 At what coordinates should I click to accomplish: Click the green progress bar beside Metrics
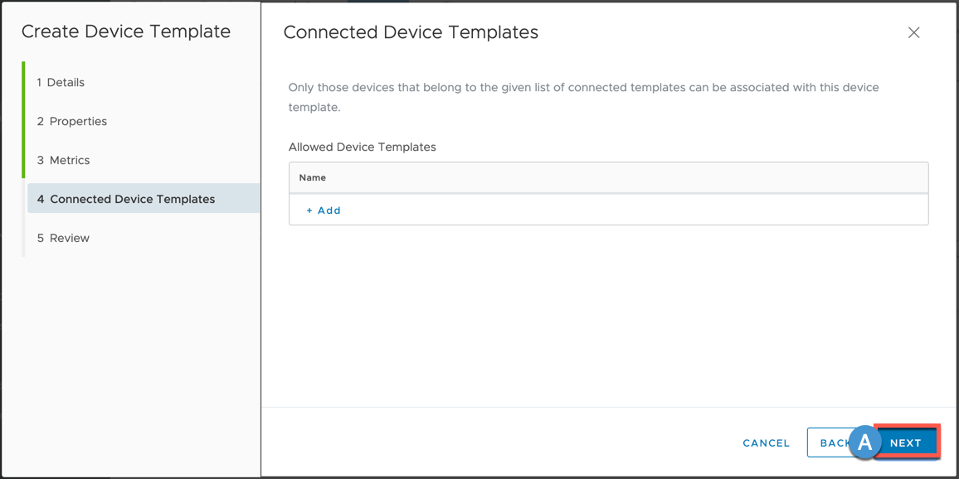[x=23, y=161]
